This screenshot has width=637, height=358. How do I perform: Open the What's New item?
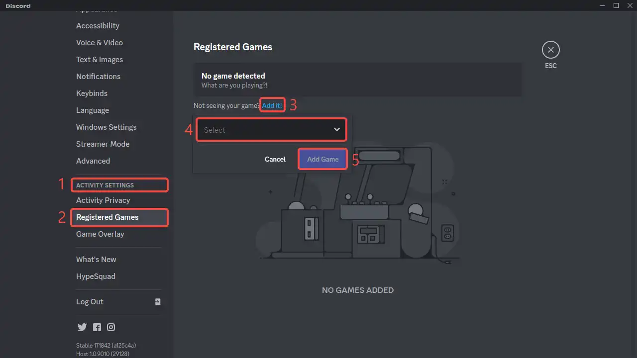(96, 260)
